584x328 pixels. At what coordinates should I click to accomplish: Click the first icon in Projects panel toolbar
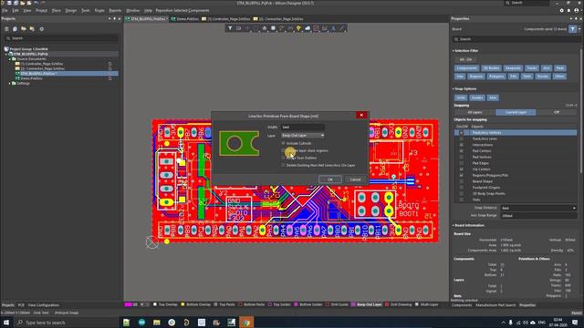pos(6,29)
